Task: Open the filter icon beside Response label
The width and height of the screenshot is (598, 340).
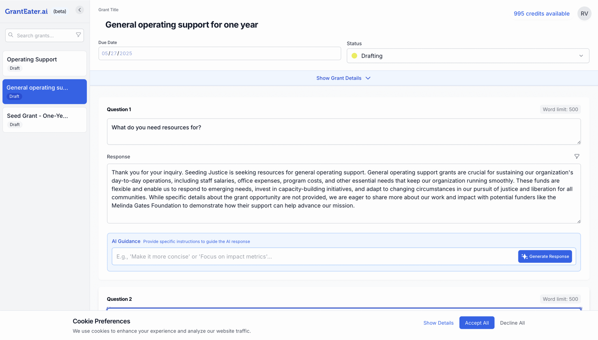Action: 577,157
